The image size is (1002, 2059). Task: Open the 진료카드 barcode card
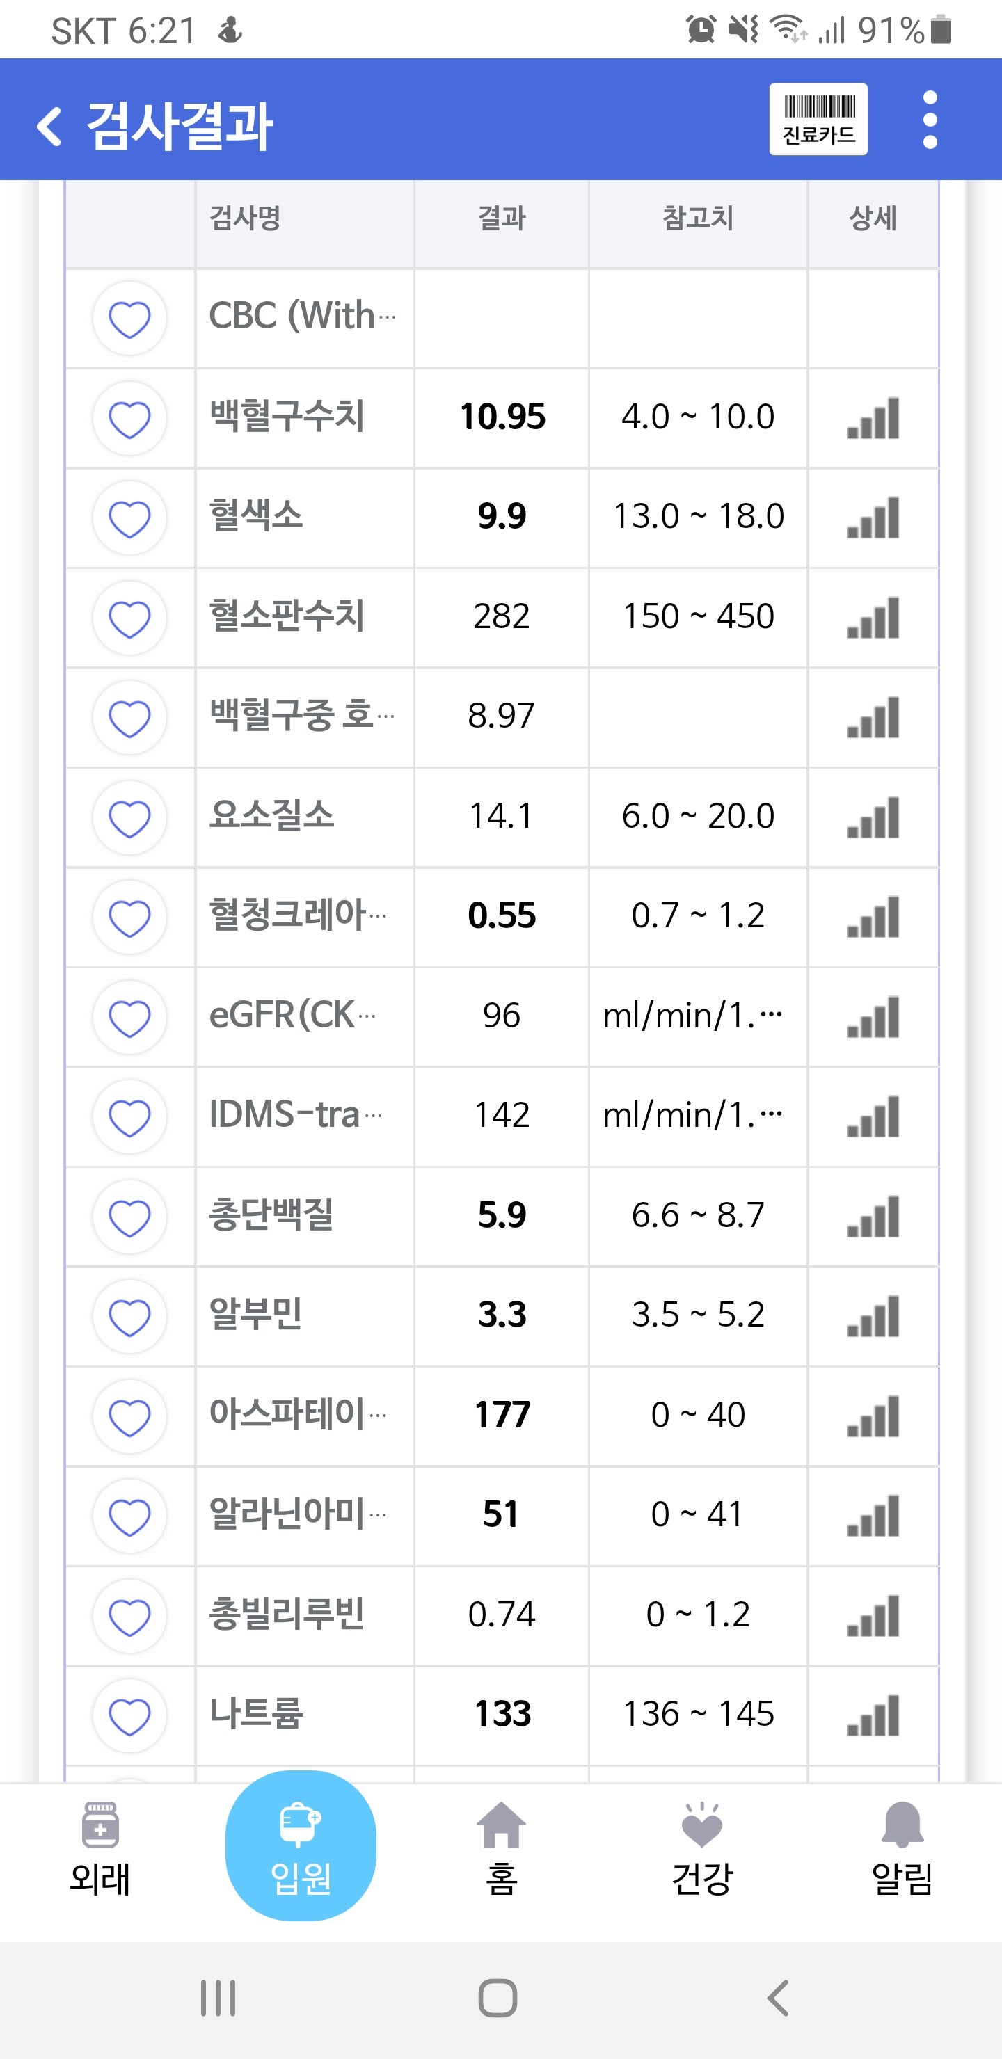tap(818, 119)
